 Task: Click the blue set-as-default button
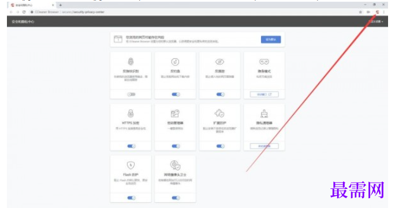pos(271,39)
